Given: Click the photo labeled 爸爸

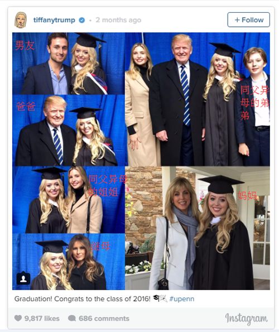Looking at the screenshot, I should click(69, 130).
